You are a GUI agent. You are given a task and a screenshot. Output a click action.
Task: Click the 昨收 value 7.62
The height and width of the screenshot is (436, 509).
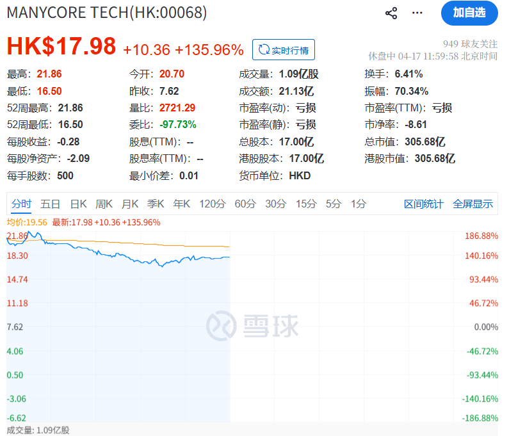click(169, 91)
